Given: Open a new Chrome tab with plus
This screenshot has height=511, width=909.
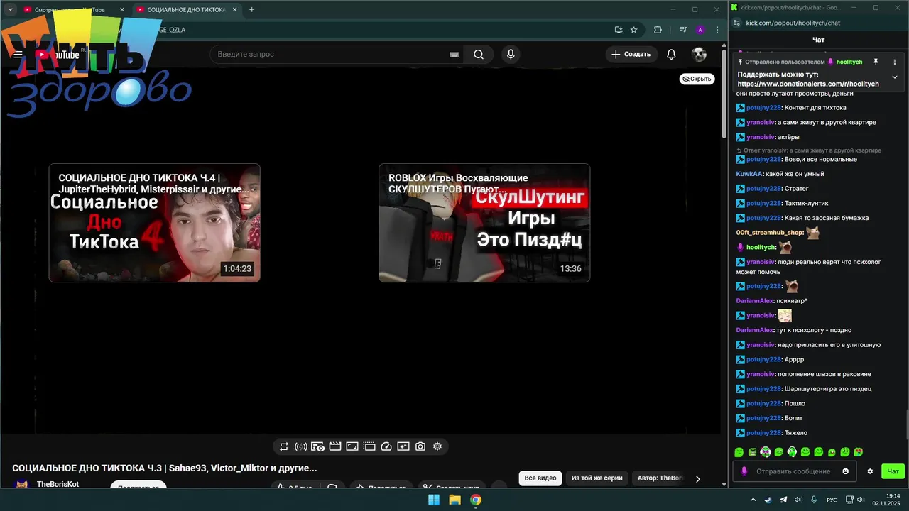Looking at the screenshot, I should 251,9.
